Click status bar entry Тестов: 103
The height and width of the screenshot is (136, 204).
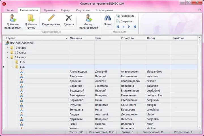click(76, 132)
